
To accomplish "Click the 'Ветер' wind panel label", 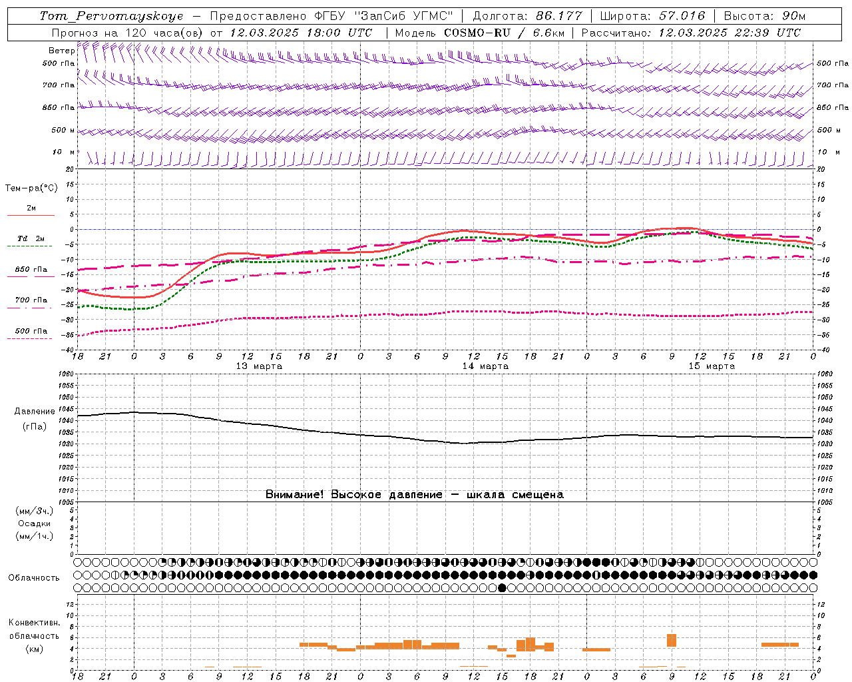I will (x=61, y=51).
